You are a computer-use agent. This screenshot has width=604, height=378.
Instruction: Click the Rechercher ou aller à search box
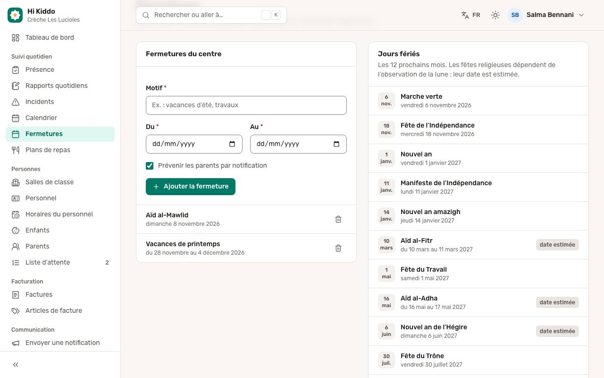tap(211, 15)
